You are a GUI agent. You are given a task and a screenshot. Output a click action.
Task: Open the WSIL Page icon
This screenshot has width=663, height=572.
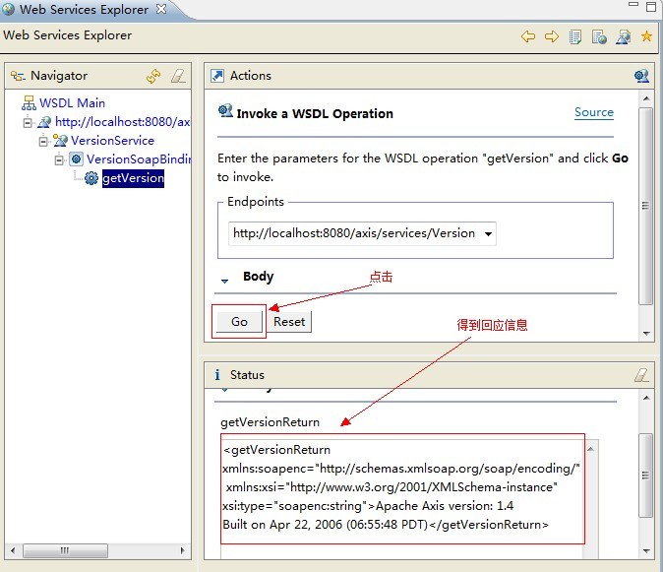tap(599, 37)
